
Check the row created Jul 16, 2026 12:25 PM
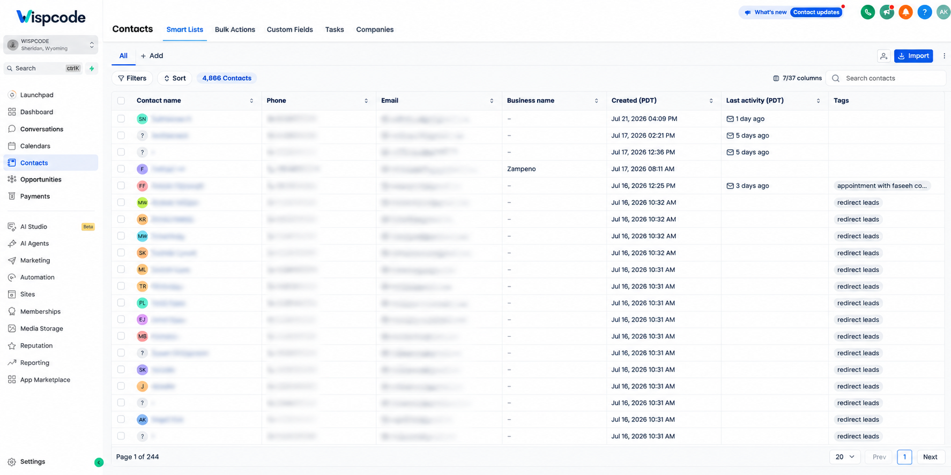tap(121, 185)
